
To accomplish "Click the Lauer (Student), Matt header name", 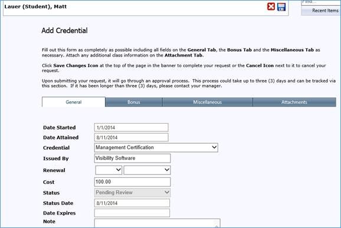I will coord(35,6).
